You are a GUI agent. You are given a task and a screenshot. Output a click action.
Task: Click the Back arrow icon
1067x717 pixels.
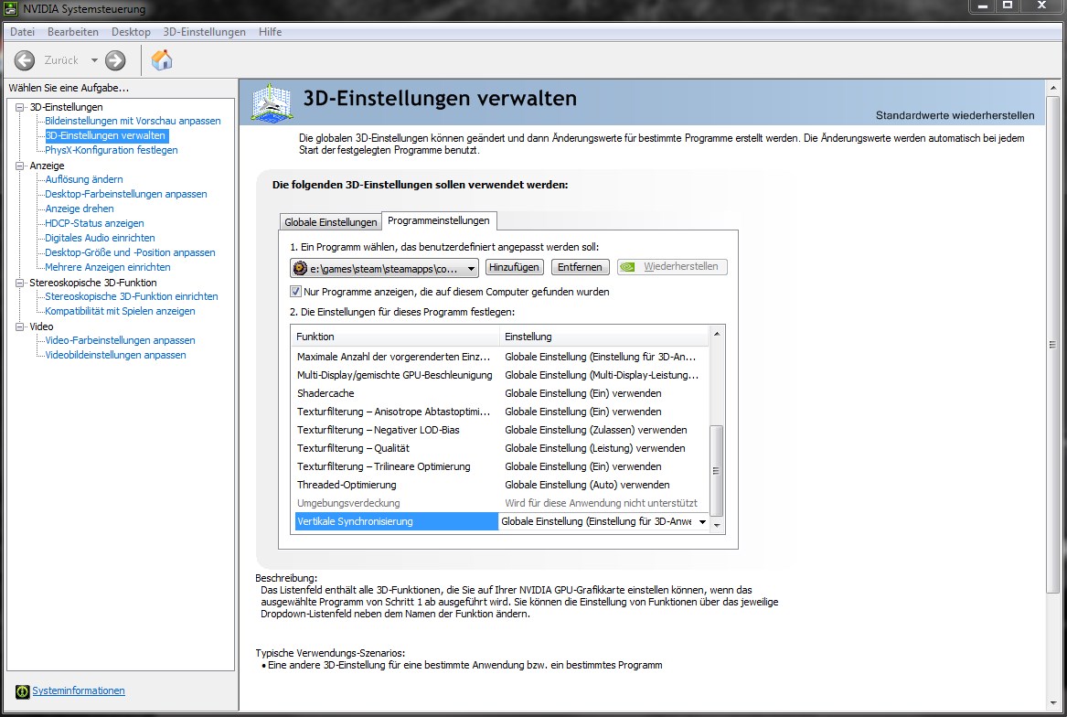click(25, 60)
